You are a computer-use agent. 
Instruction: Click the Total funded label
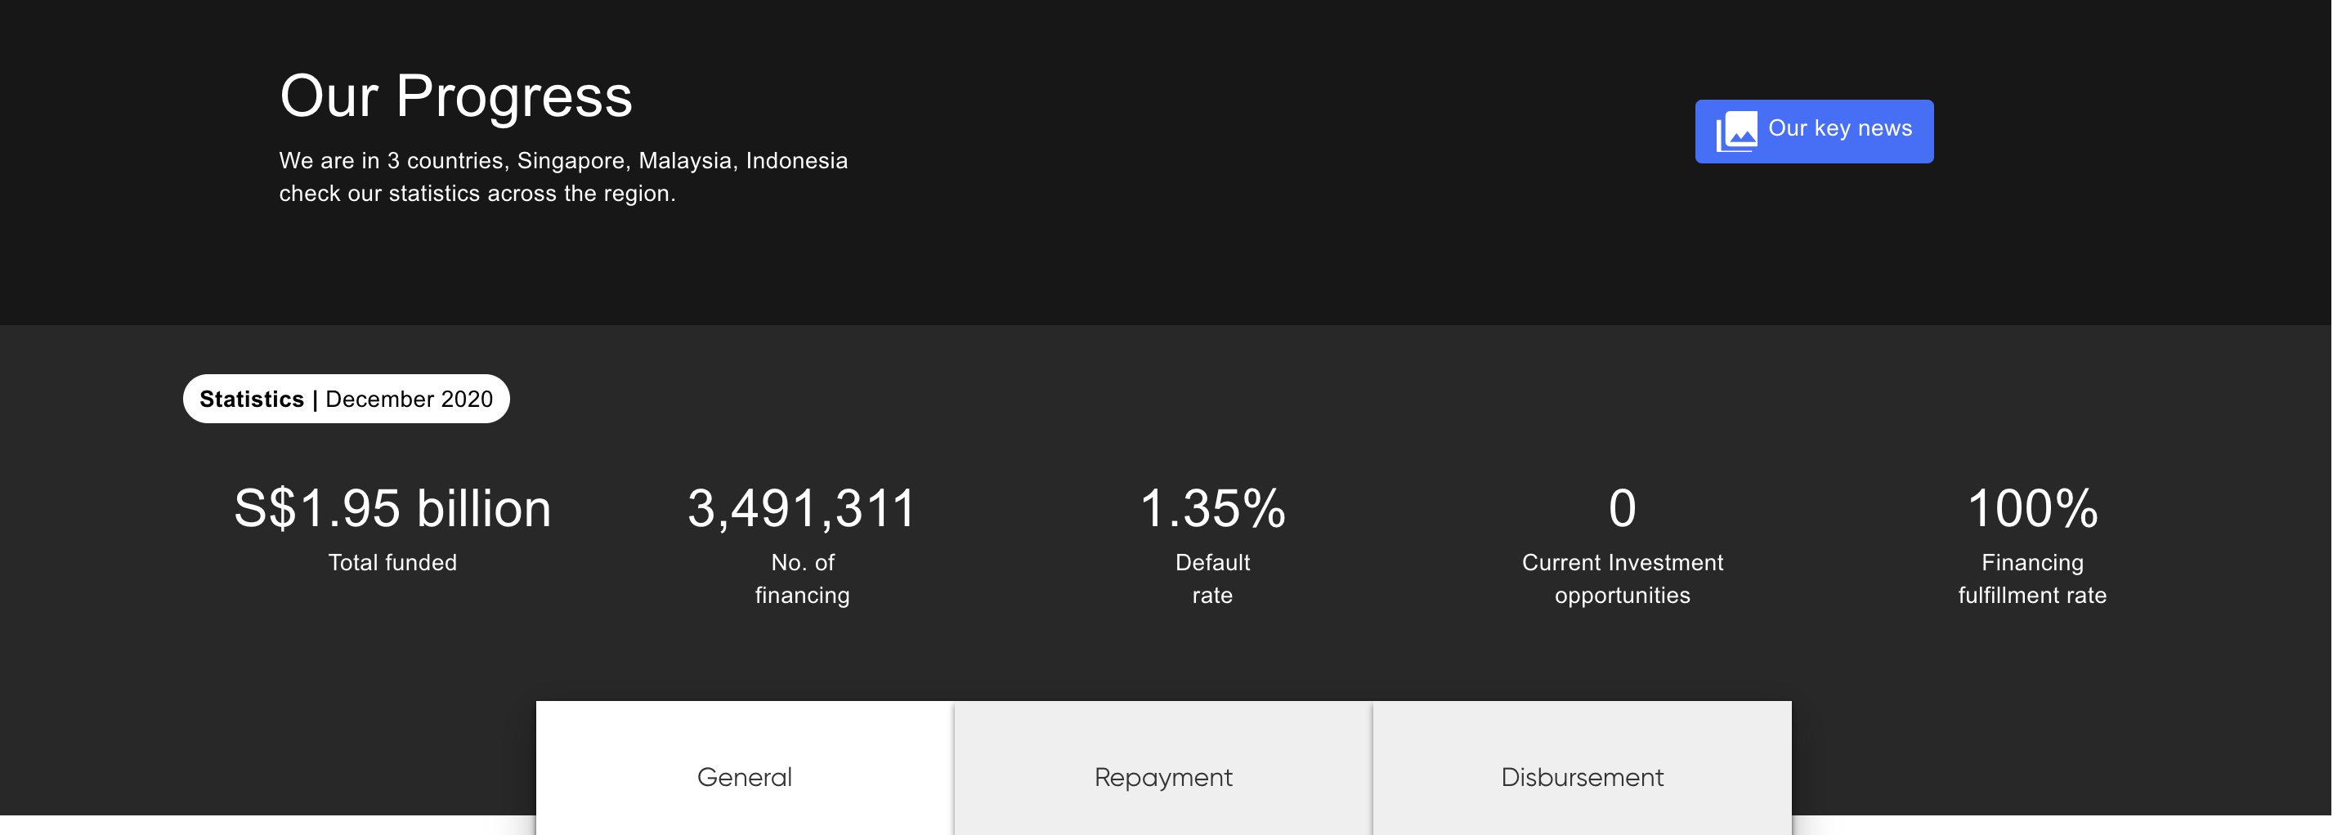[392, 562]
